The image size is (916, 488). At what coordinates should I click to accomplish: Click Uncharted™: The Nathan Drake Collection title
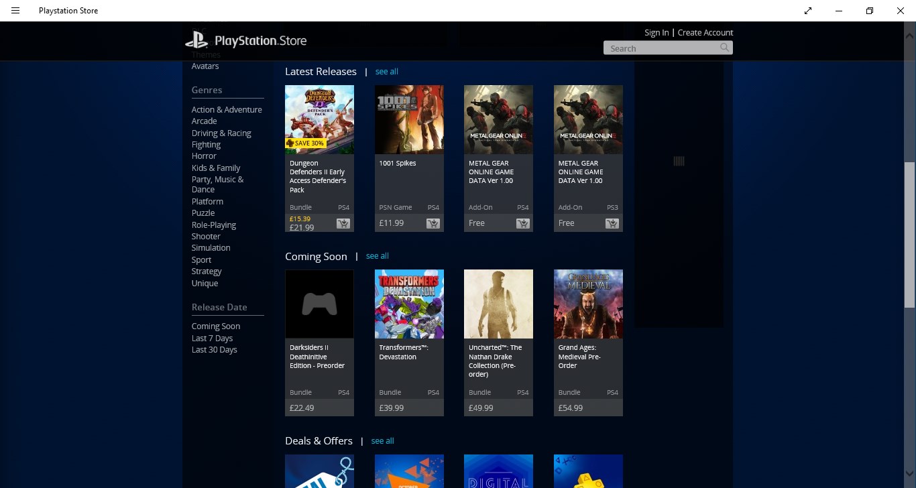coord(496,361)
